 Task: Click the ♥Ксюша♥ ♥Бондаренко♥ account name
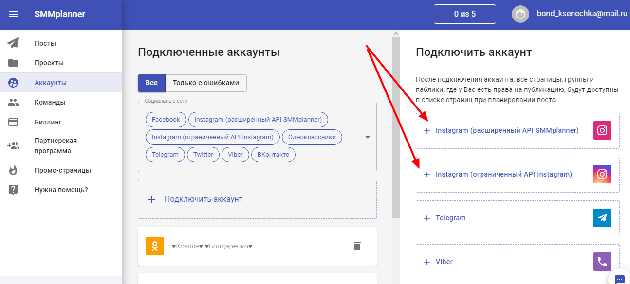coord(212,246)
